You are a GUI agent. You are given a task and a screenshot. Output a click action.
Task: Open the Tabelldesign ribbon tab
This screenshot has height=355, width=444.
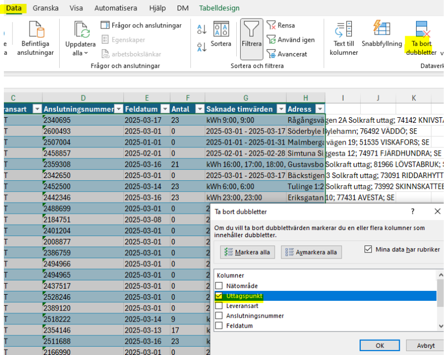[x=219, y=8]
